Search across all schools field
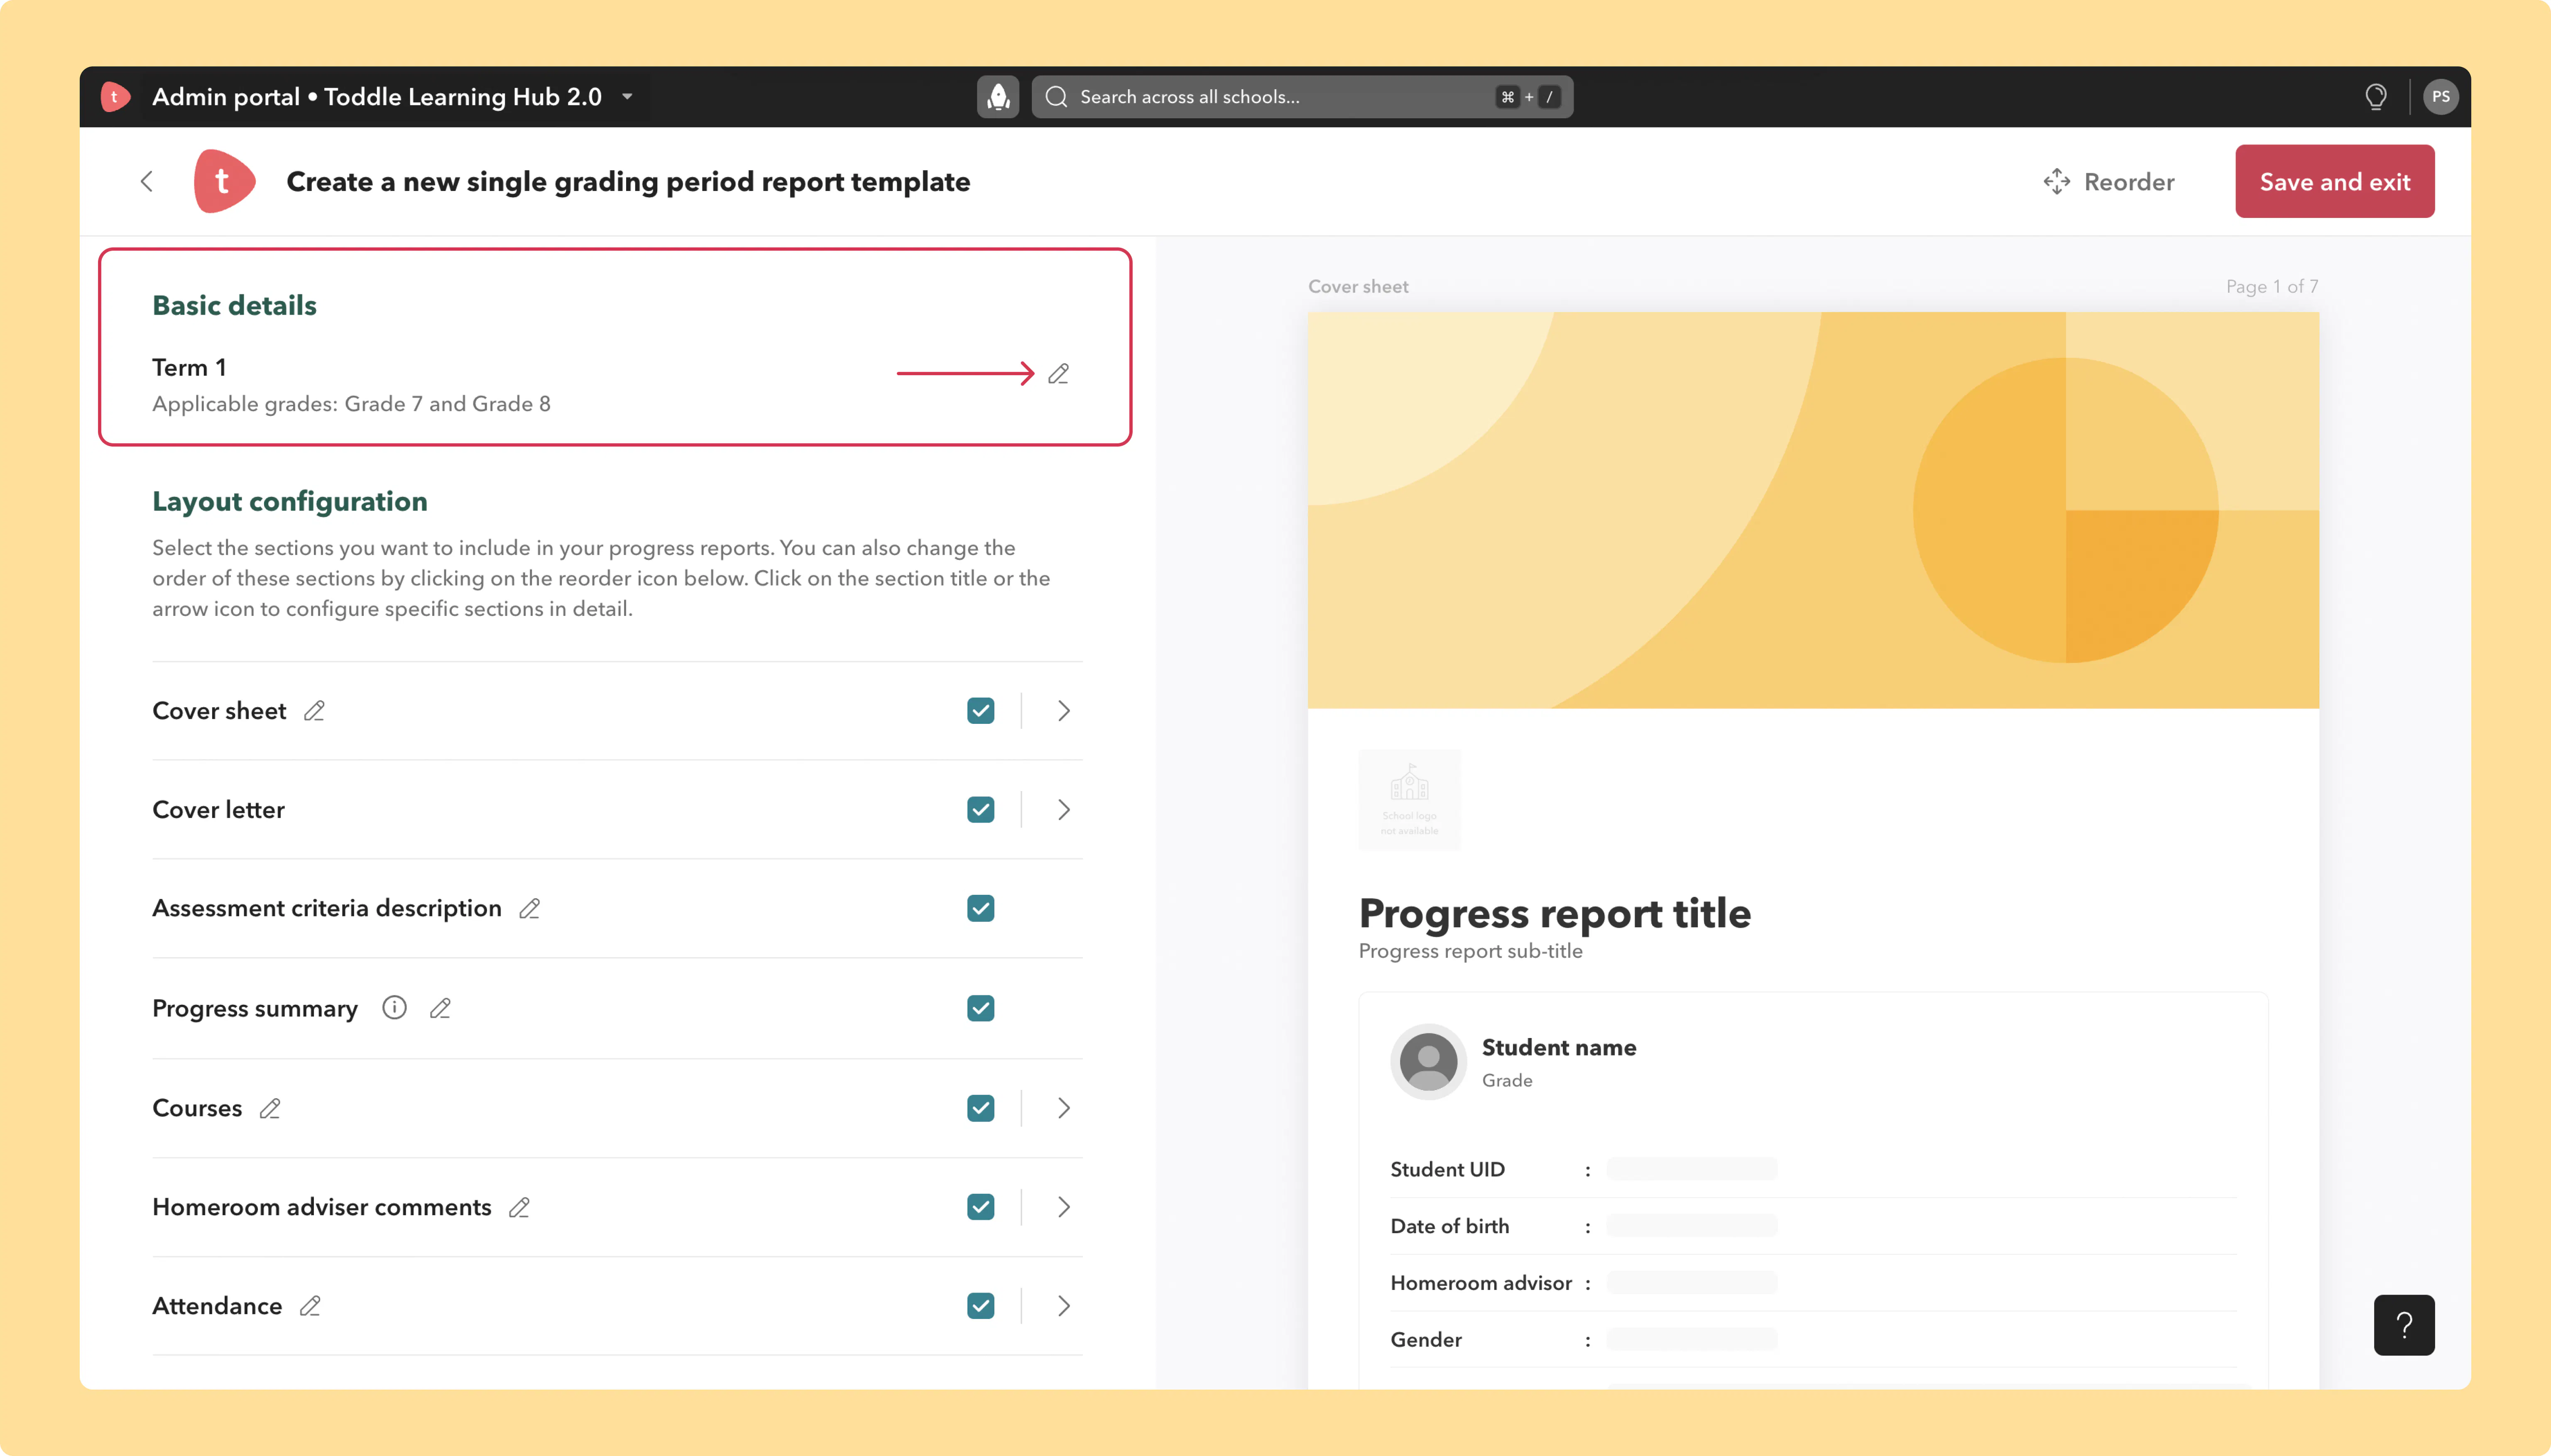Image resolution: width=2551 pixels, height=1456 pixels. [x=1302, y=97]
